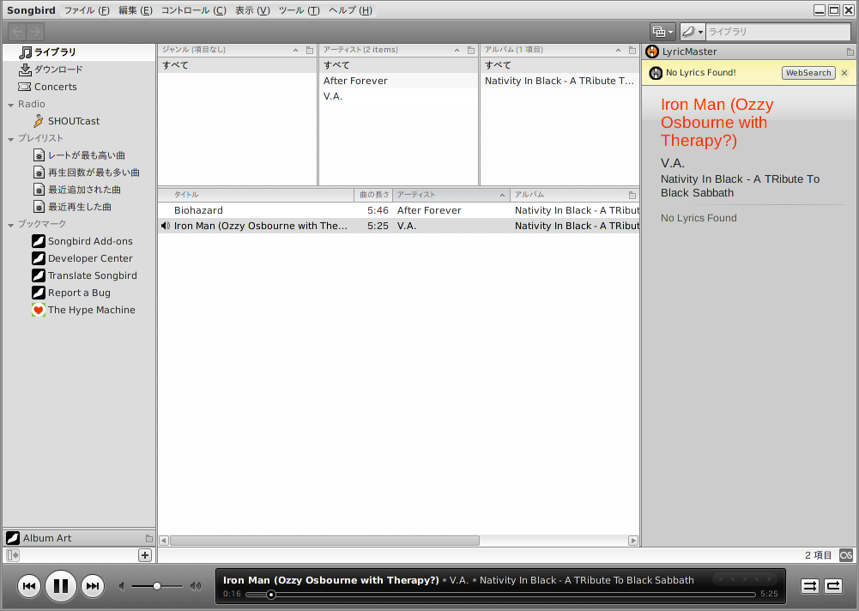Image resolution: width=859 pixels, height=611 pixels.
Task: Add a new playlist with plus button
Action: click(145, 555)
